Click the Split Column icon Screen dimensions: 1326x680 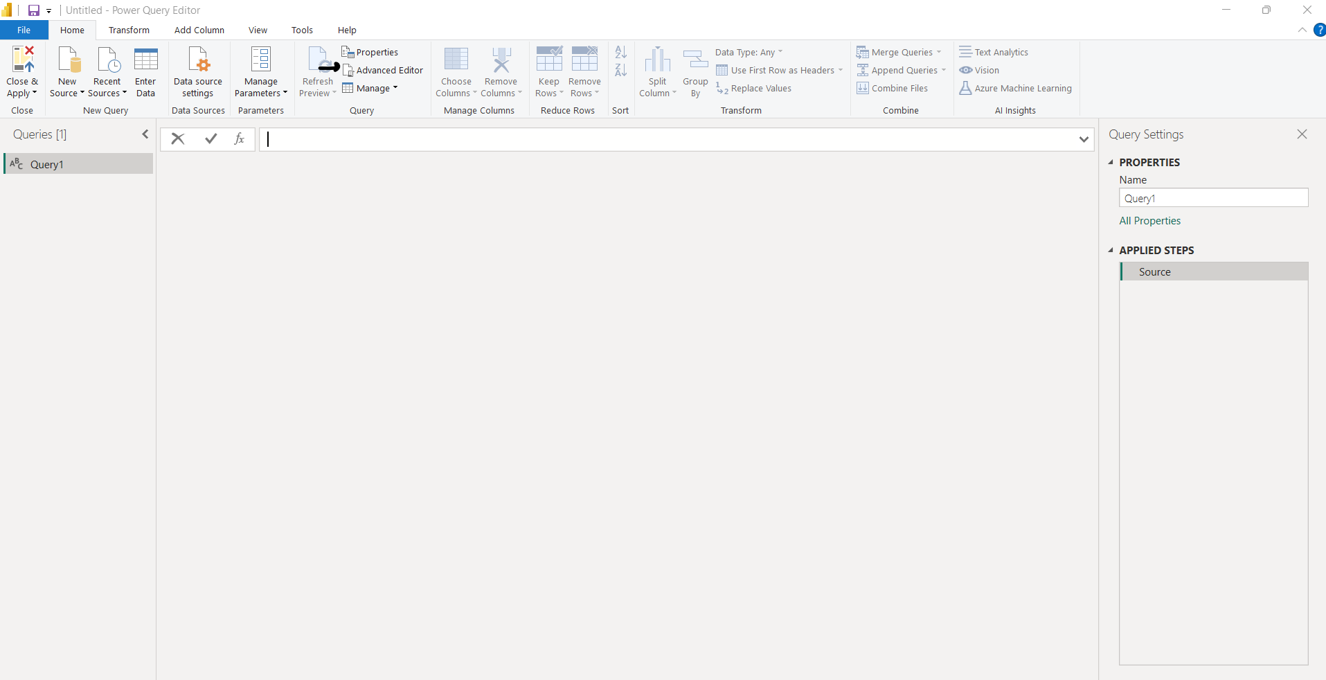point(658,60)
